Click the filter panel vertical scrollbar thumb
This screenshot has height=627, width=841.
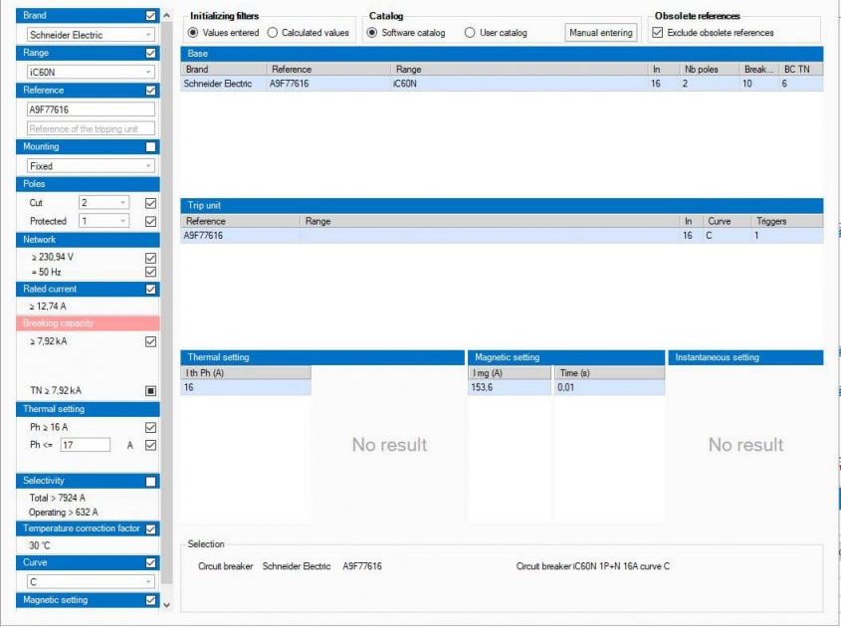point(167,303)
